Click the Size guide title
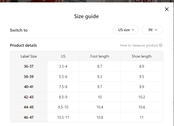Viewport: 174px width, 126px height. tap(86, 16)
